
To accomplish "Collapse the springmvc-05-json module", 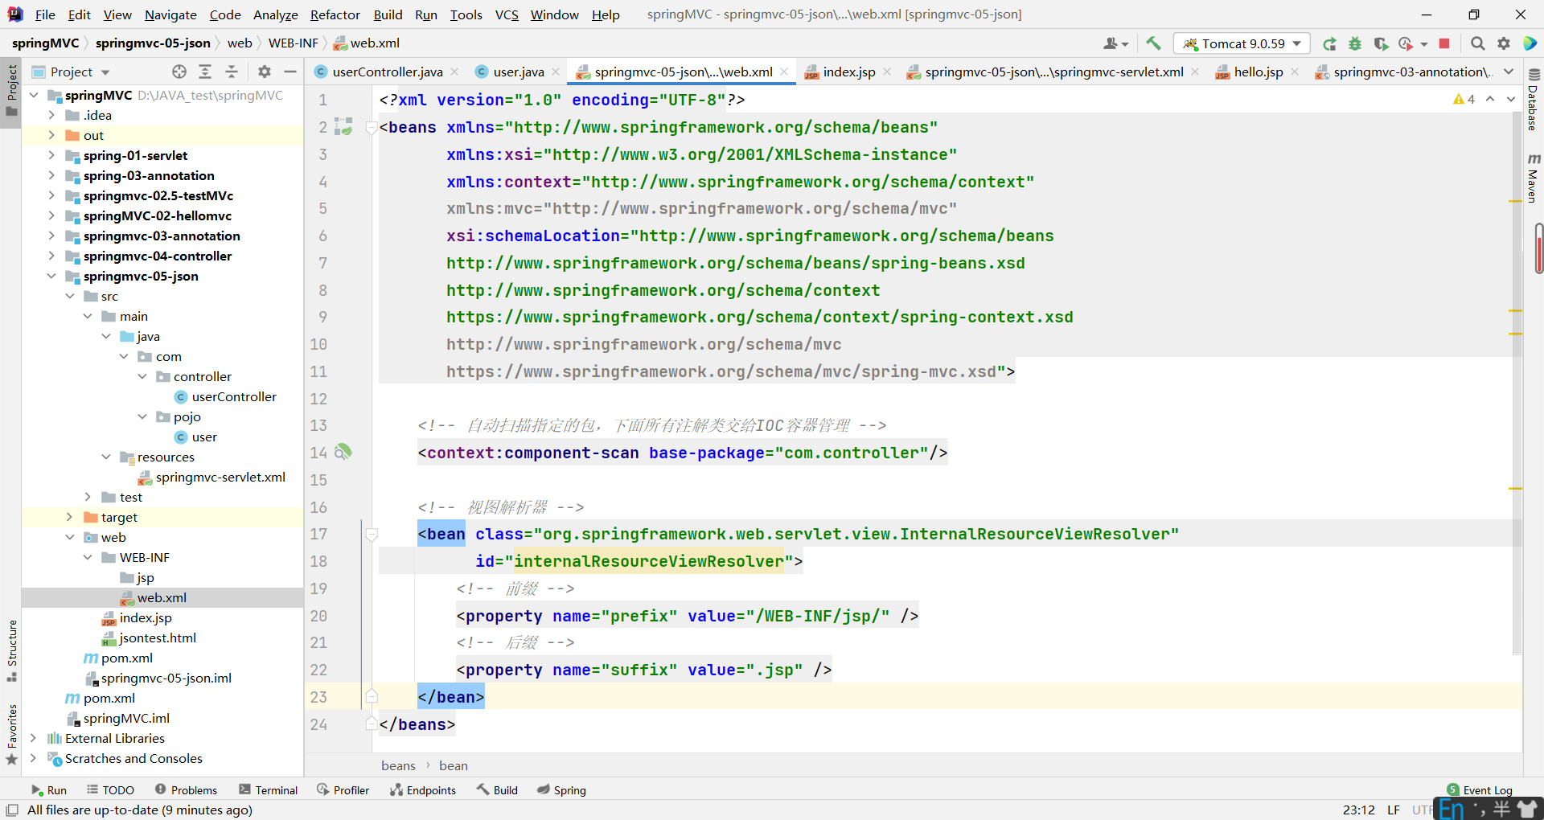I will tap(51, 276).
